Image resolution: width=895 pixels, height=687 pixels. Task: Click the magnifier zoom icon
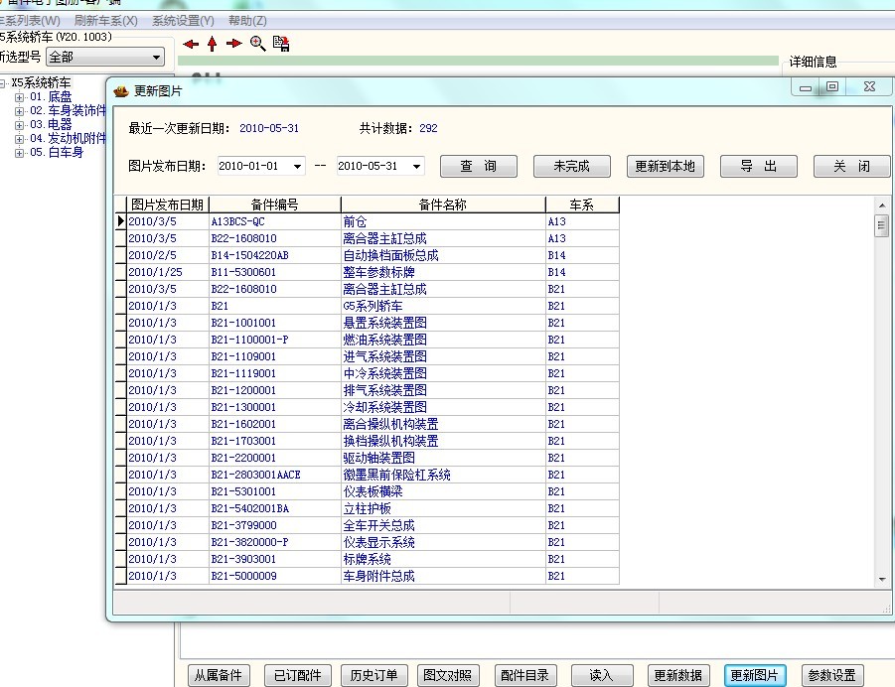(257, 44)
